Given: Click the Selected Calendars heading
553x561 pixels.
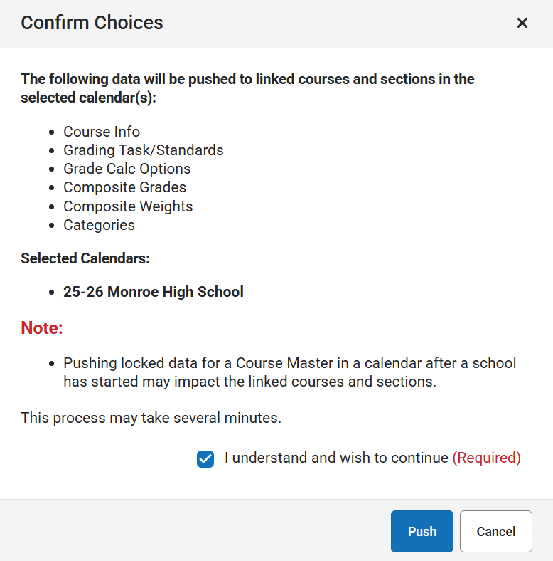Looking at the screenshot, I should coord(85,258).
